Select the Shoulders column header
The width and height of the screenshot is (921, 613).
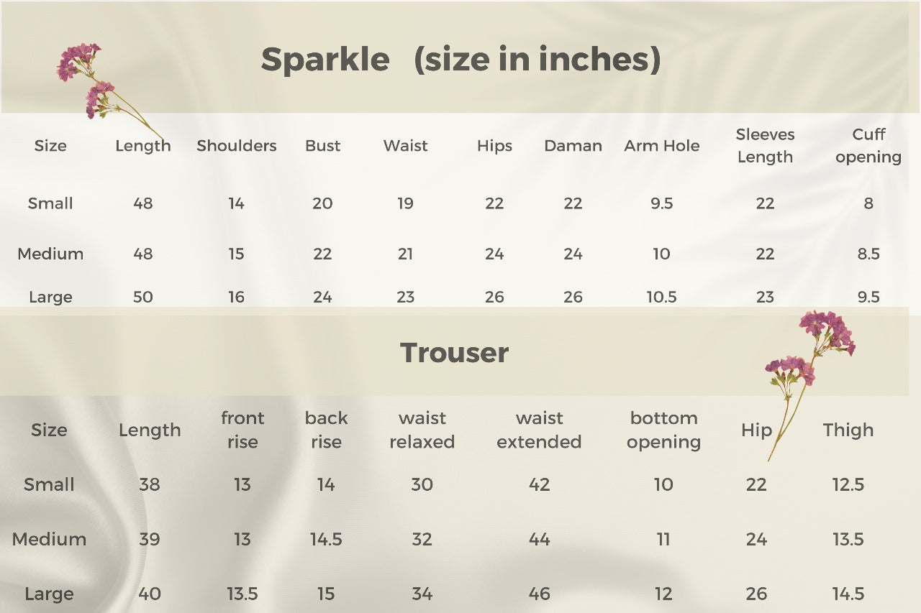point(236,146)
